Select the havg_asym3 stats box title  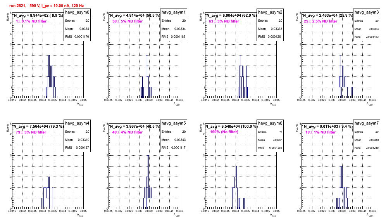[x=367, y=12]
